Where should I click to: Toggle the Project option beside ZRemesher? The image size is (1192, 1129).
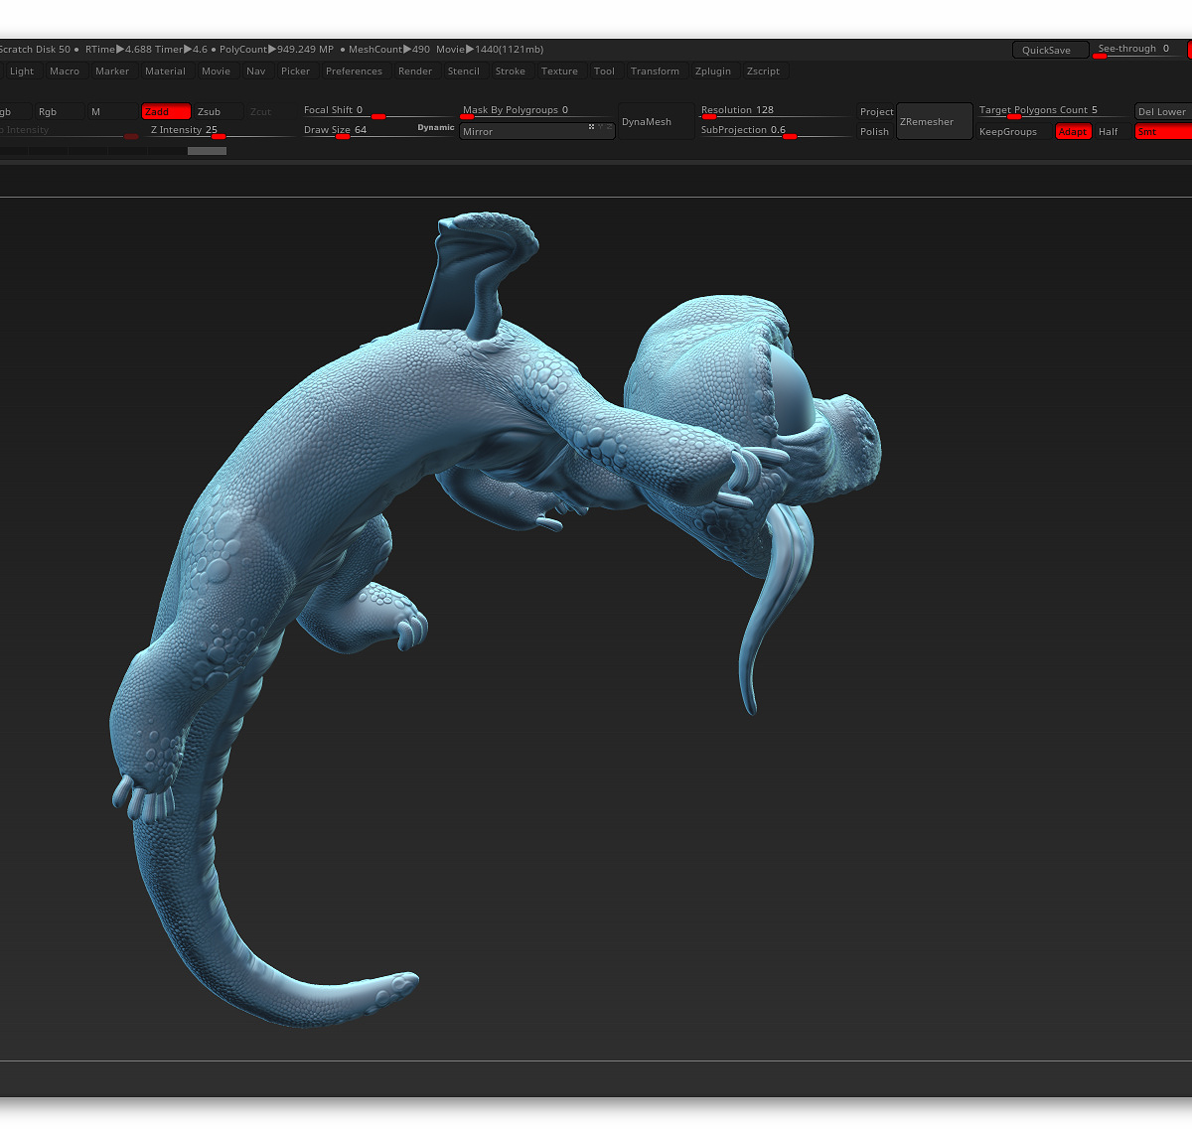876,112
